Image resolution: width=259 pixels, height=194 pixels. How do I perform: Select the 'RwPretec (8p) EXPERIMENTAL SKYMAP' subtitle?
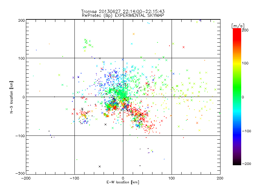(123, 16)
